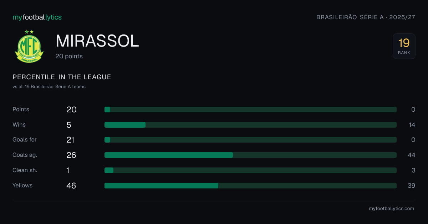This screenshot has width=428, height=224.
Task: Select the Points row label
Action: [21, 110]
